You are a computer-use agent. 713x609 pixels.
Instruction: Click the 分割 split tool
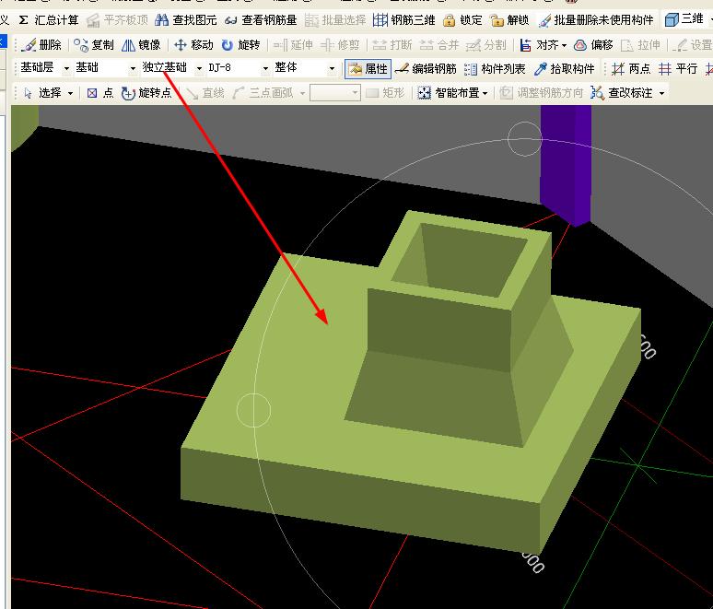[x=486, y=44]
